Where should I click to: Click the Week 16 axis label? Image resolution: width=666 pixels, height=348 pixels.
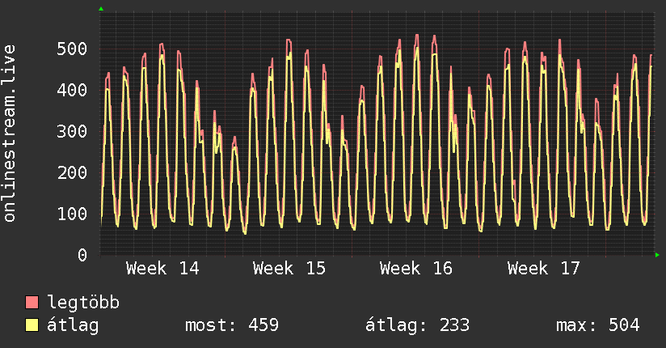(416, 269)
